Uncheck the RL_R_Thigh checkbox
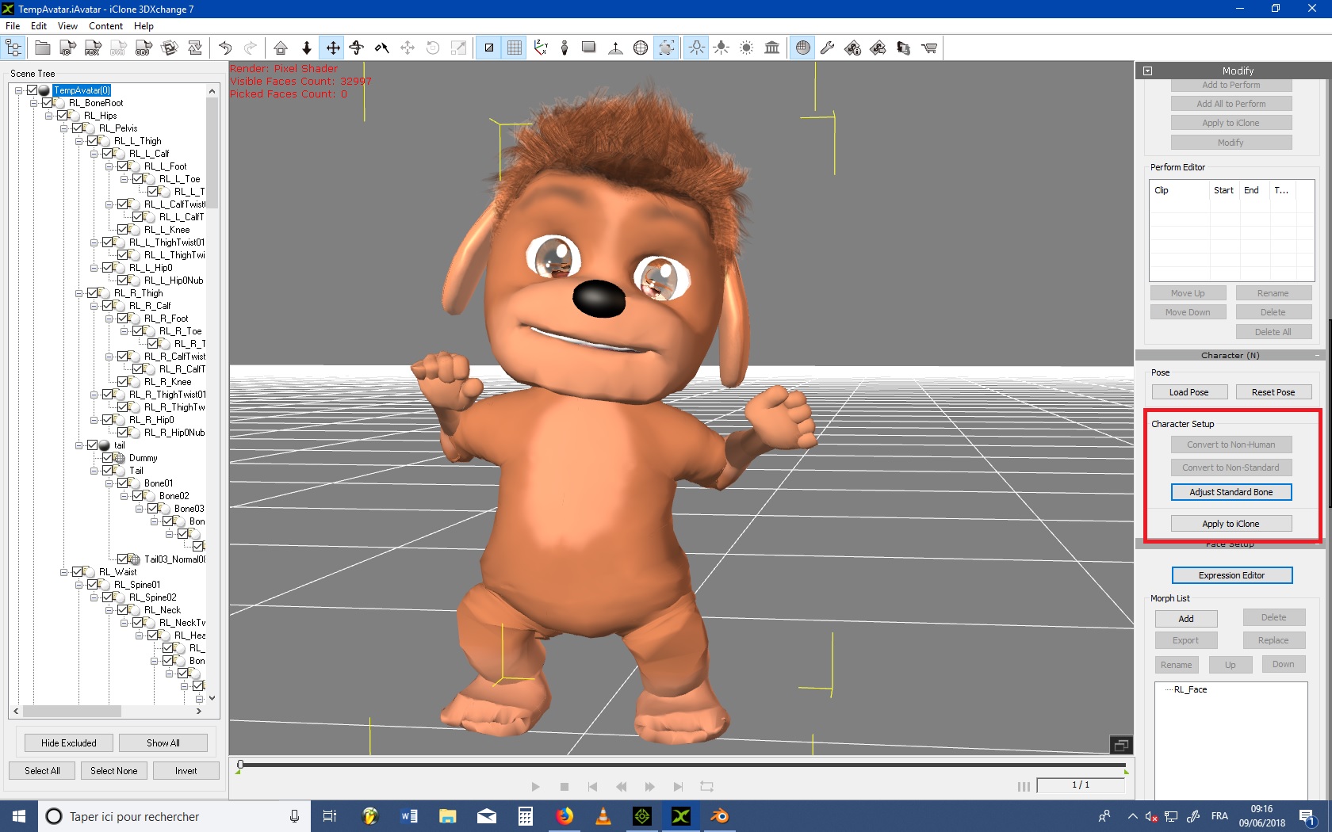1332x832 pixels. pyautogui.click(x=93, y=293)
